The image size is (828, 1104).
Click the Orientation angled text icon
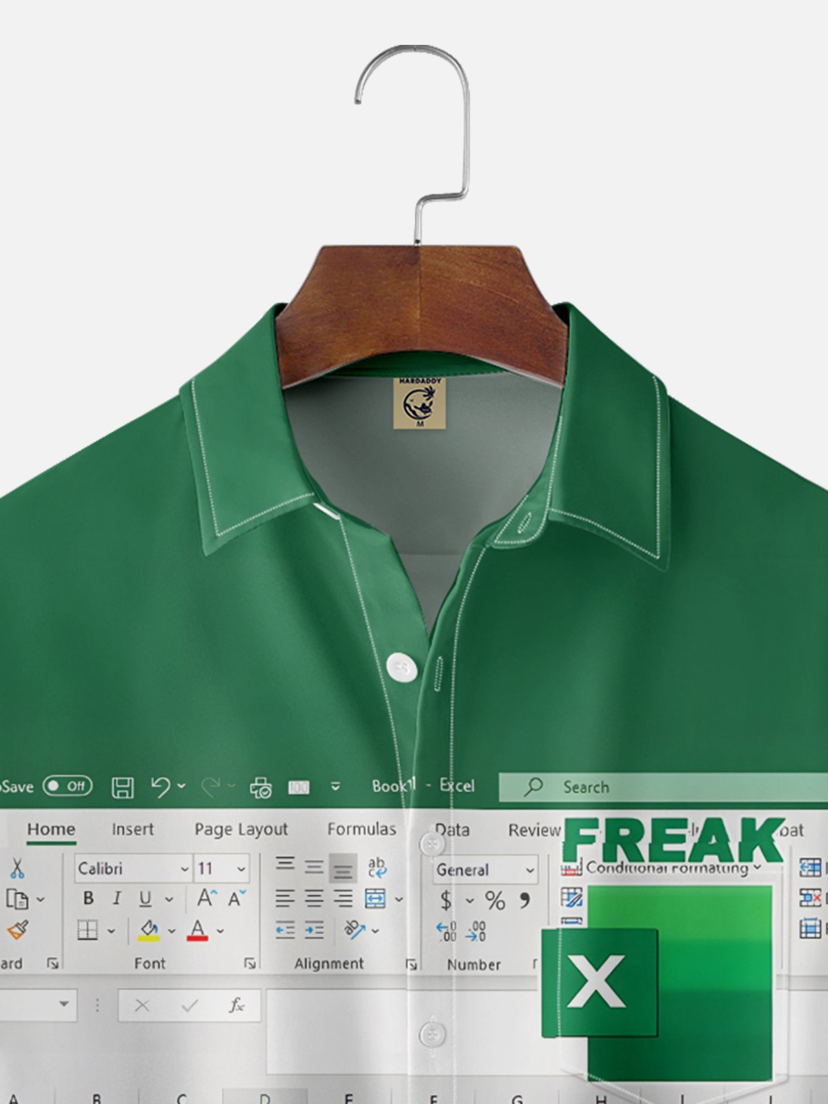click(x=355, y=930)
